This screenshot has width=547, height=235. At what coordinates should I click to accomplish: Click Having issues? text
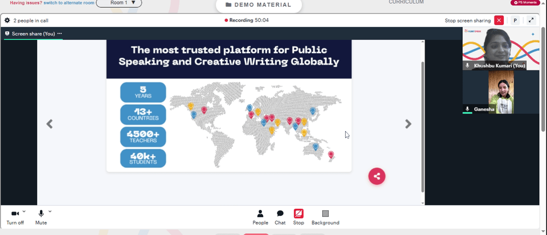[26, 3]
